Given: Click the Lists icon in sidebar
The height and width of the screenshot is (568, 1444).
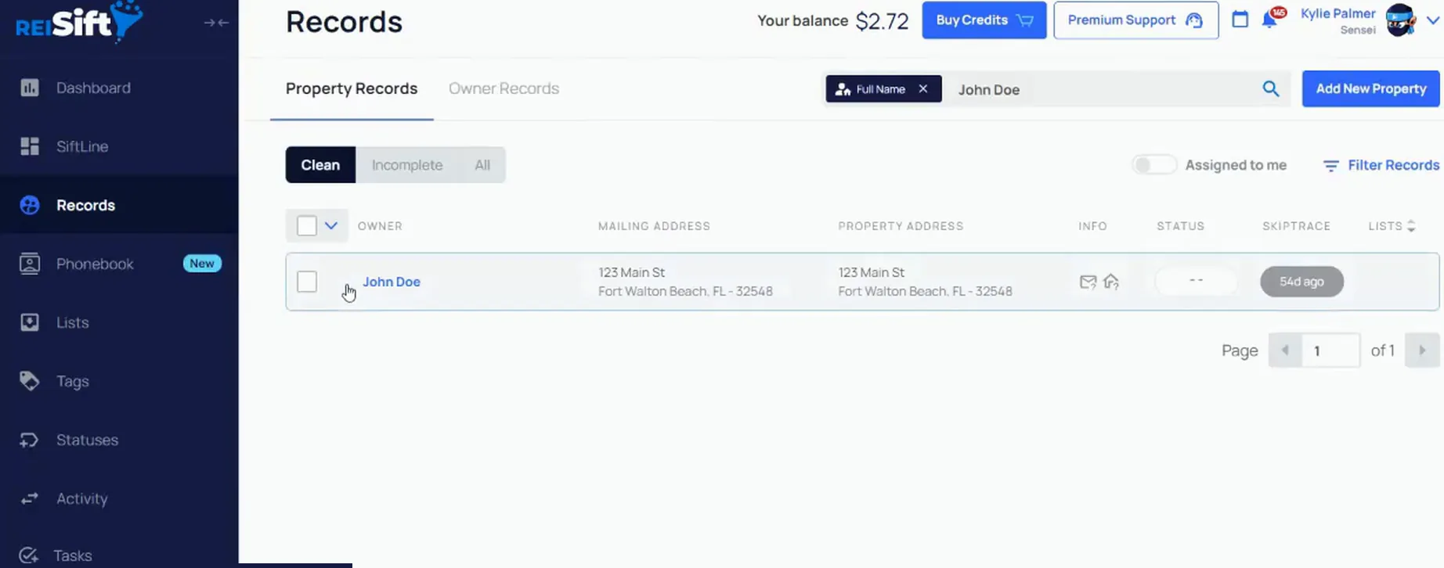Looking at the screenshot, I should pos(30,322).
